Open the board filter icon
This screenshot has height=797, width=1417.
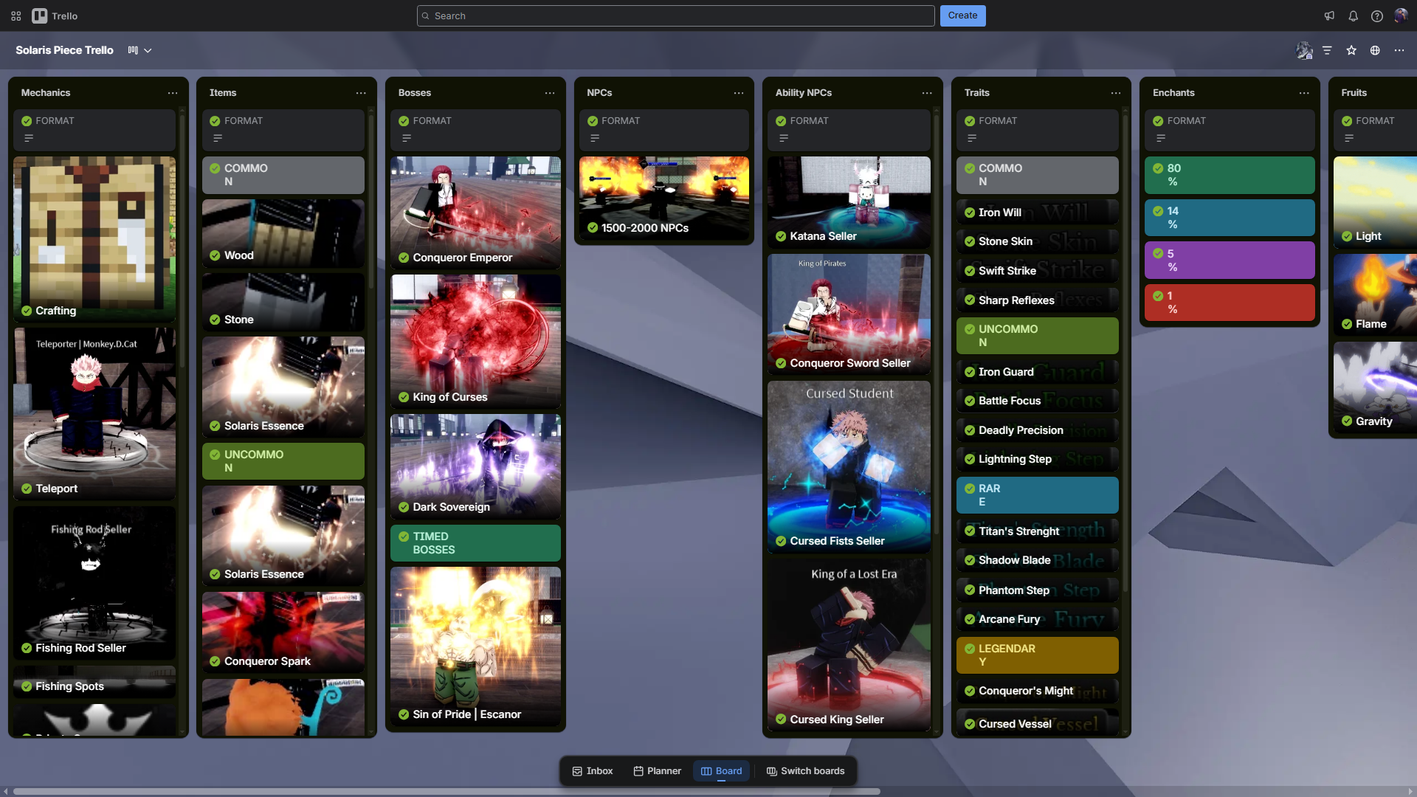1327,50
